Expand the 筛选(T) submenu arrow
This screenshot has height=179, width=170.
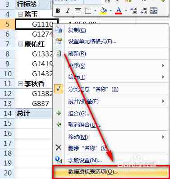pyautogui.click(x=163, y=77)
